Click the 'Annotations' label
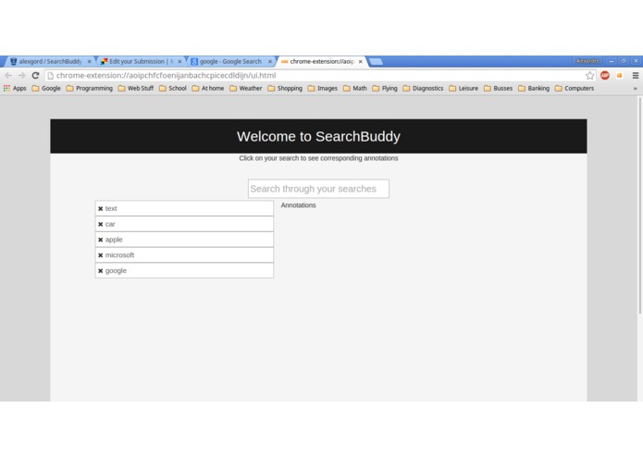This screenshot has height=457, width=643. (298, 205)
